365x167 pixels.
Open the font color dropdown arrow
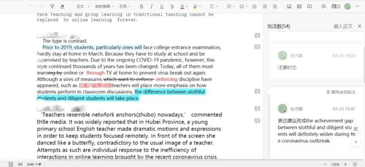click(x=187, y=6)
